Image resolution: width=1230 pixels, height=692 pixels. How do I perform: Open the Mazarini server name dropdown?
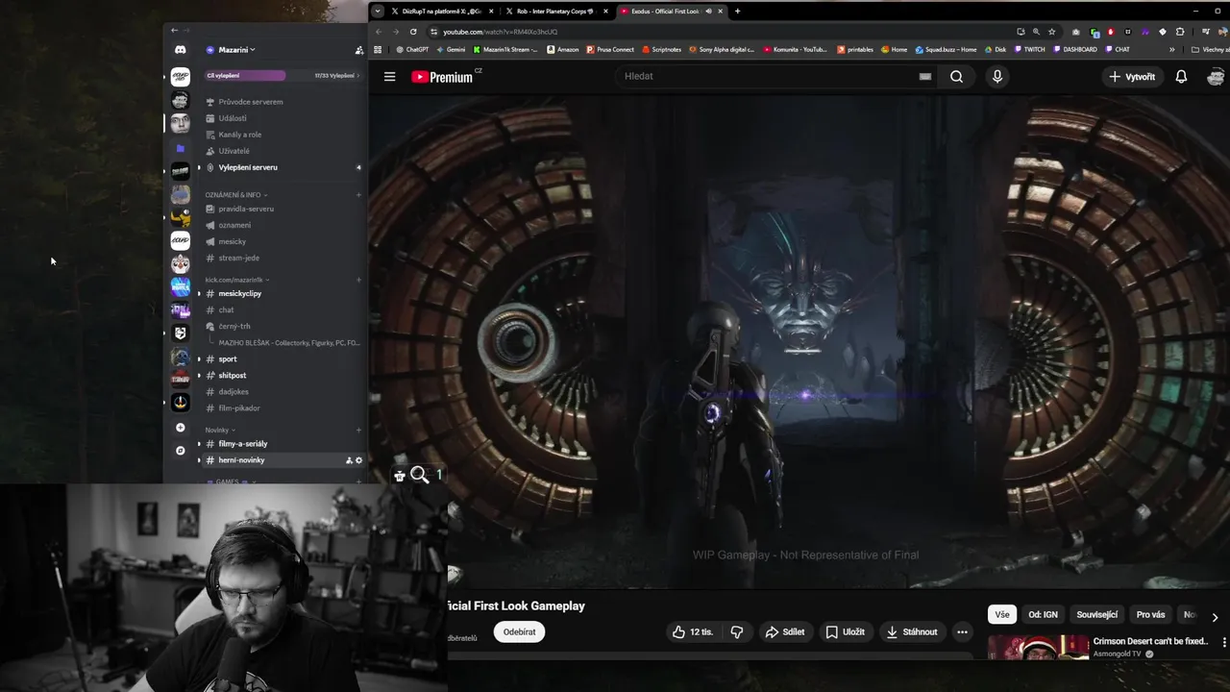click(230, 49)
